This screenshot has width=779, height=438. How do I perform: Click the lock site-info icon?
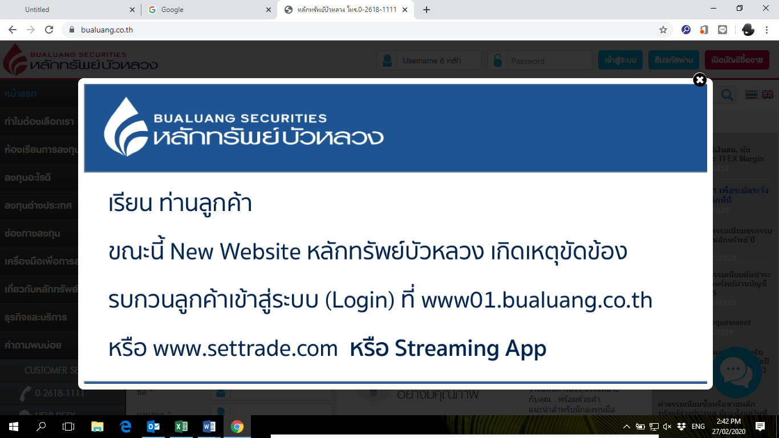coord(72,30)
